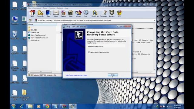The image size is (194, 109).
Task: Open Google Chrome from the taskbar
Action: point(47,106)
